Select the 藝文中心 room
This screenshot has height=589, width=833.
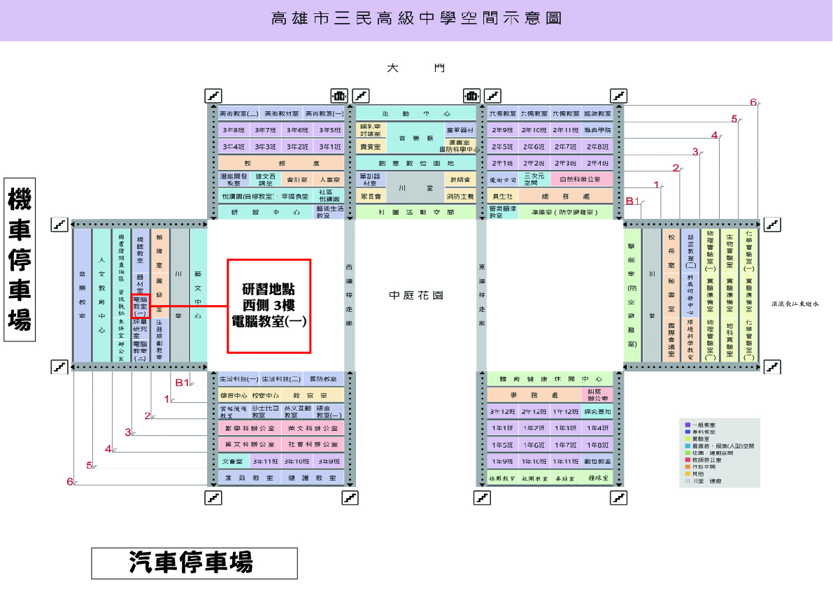(198, 294)
